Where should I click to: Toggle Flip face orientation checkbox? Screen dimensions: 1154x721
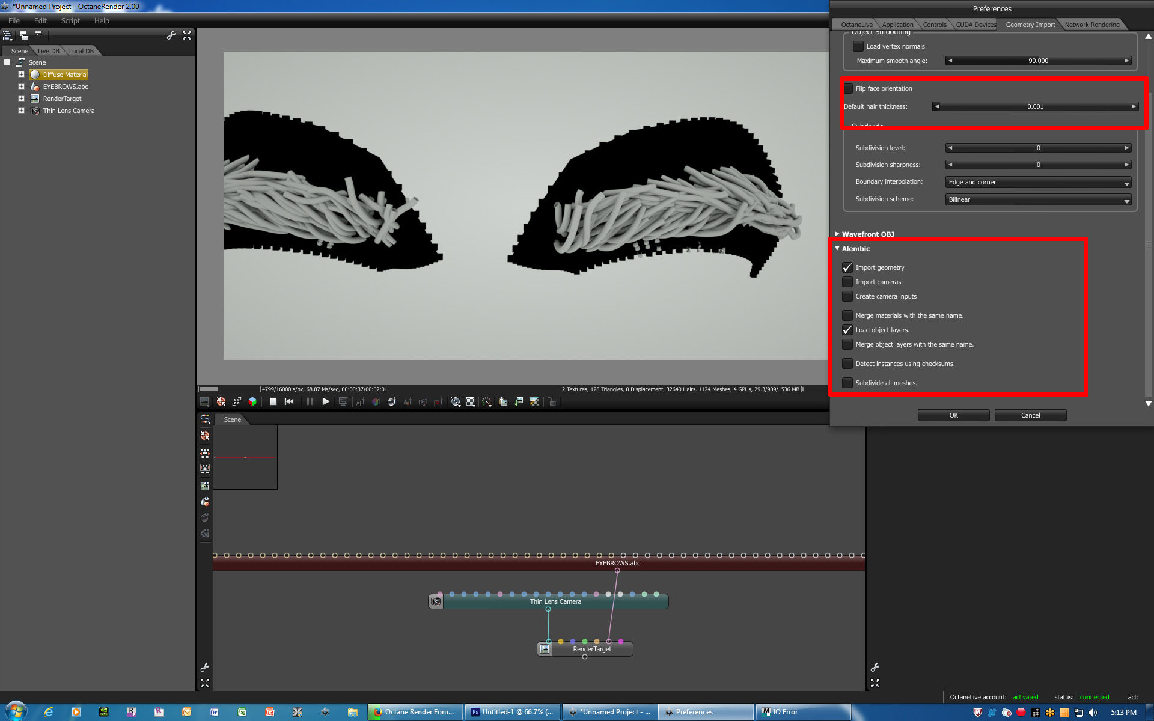click(x=849, y=88)
